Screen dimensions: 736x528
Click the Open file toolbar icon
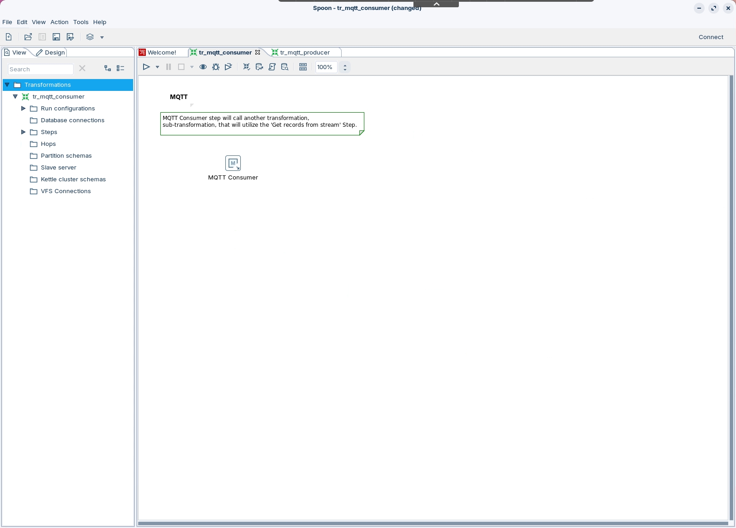tap(28, 37)
